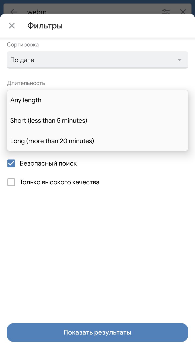Click the Длительность section label
The width and height of the screenshot is (195, 347).
click(26, 83)
